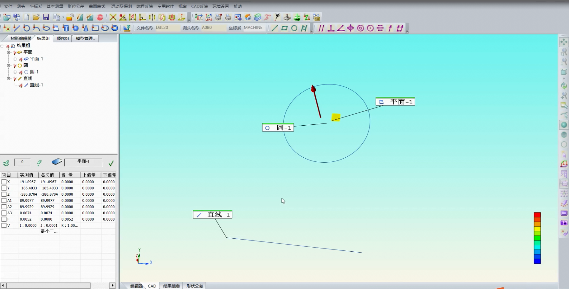Tick the Z row checkbox
Viewport: 569px width, 289px height.
tap(4, 194)
